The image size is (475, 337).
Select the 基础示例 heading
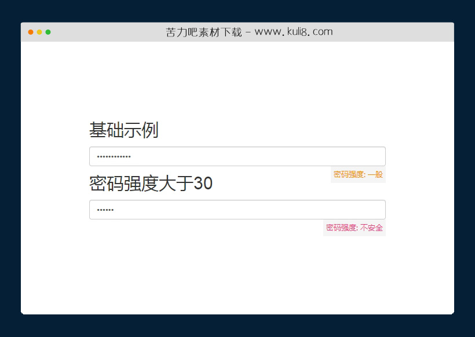click(x=123, y=131)
